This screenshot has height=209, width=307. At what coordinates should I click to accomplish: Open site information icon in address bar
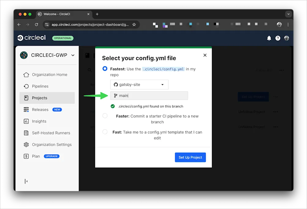[47, 25]
